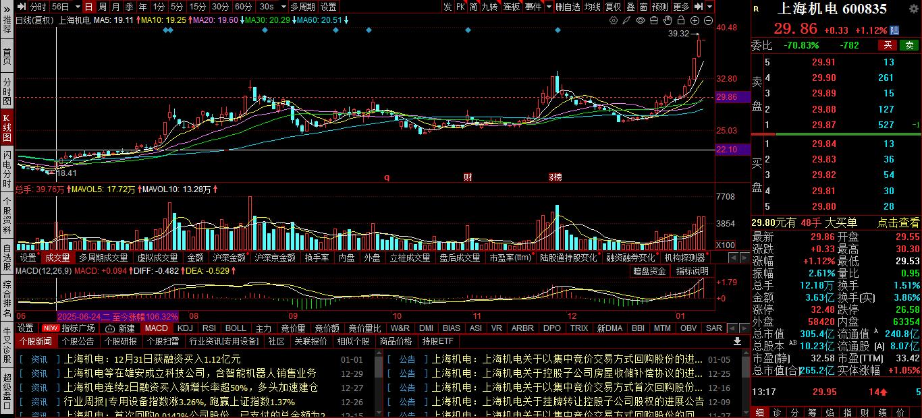
Task: Open the 事件 dropdown arrow
Action: pos(549,7)
